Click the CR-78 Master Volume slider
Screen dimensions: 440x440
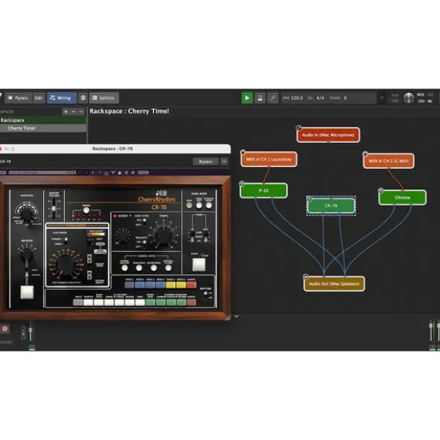[54, 209]
